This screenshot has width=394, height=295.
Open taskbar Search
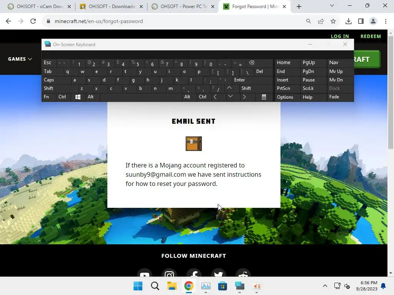pos(155,286)
